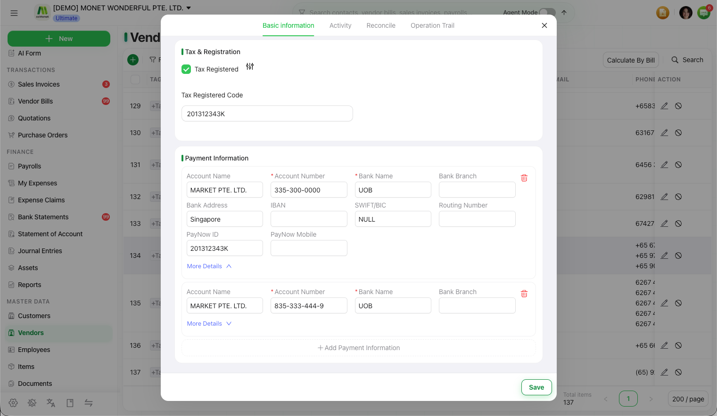Open Customers under Master Data
Viewport: 717px width, 416px height.
pyautogui.click(x=59, y=316)
